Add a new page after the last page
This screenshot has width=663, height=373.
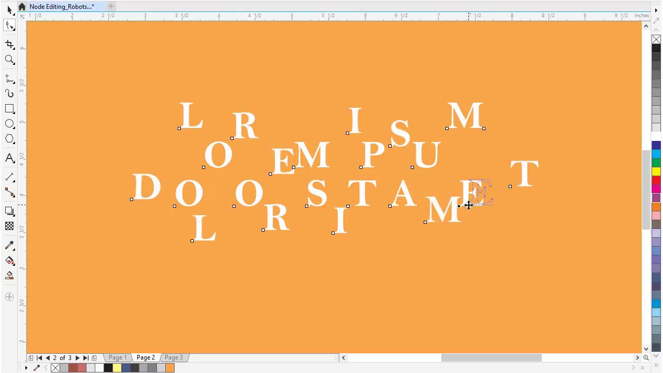tap(94, 357)
